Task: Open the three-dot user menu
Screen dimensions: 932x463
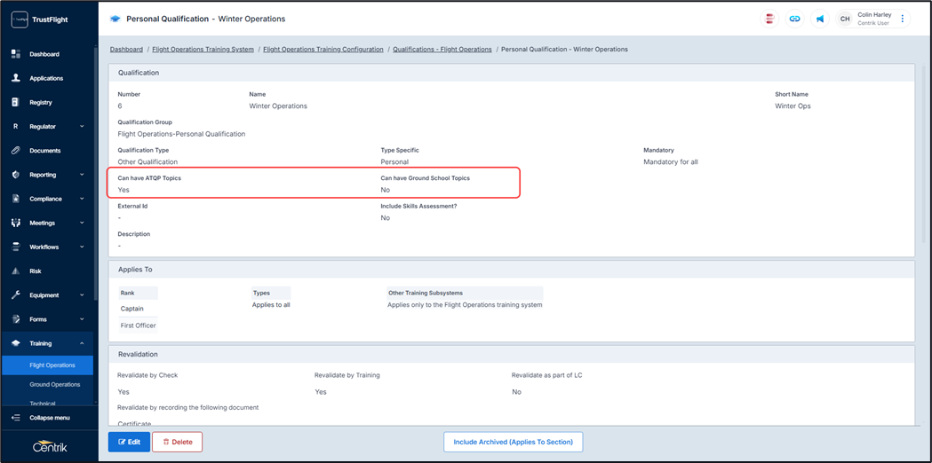Action: pyautogui.click(x=903, y=19)
